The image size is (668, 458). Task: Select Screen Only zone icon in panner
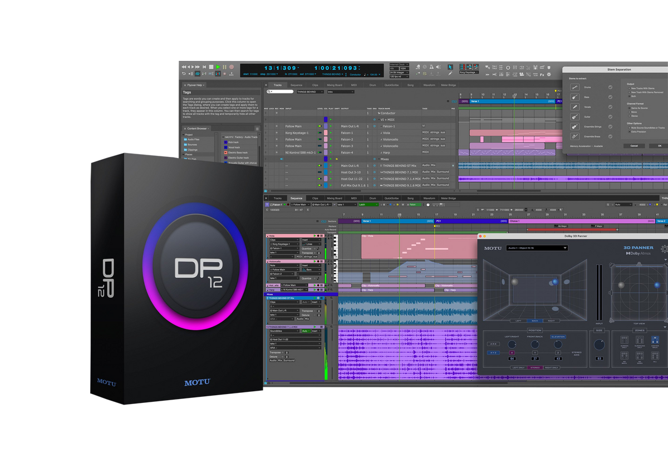[624, 340]
